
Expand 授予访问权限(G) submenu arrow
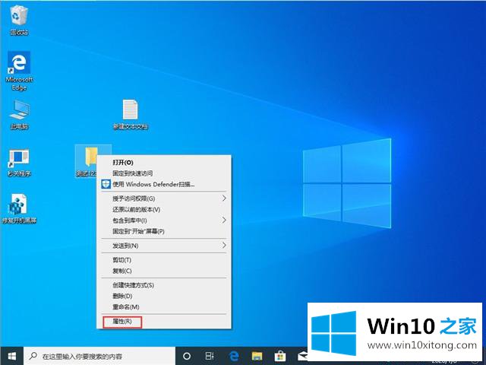coord(224,198)
